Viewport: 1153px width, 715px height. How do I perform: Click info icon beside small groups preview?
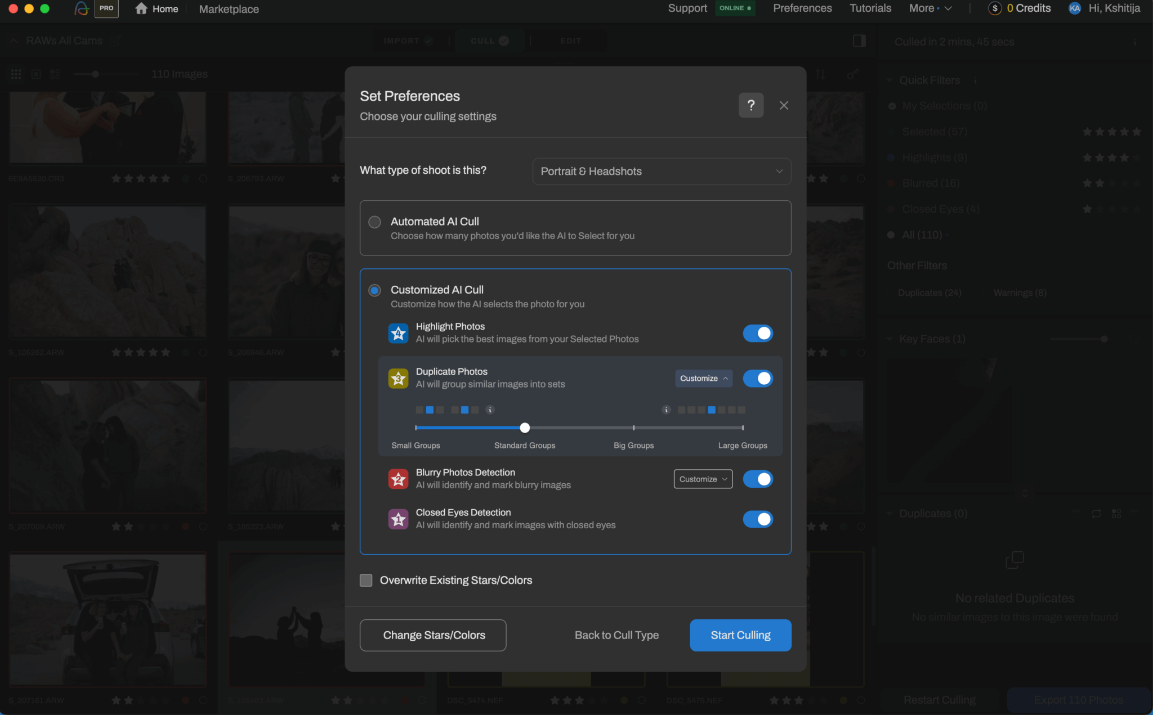(490, 410)
